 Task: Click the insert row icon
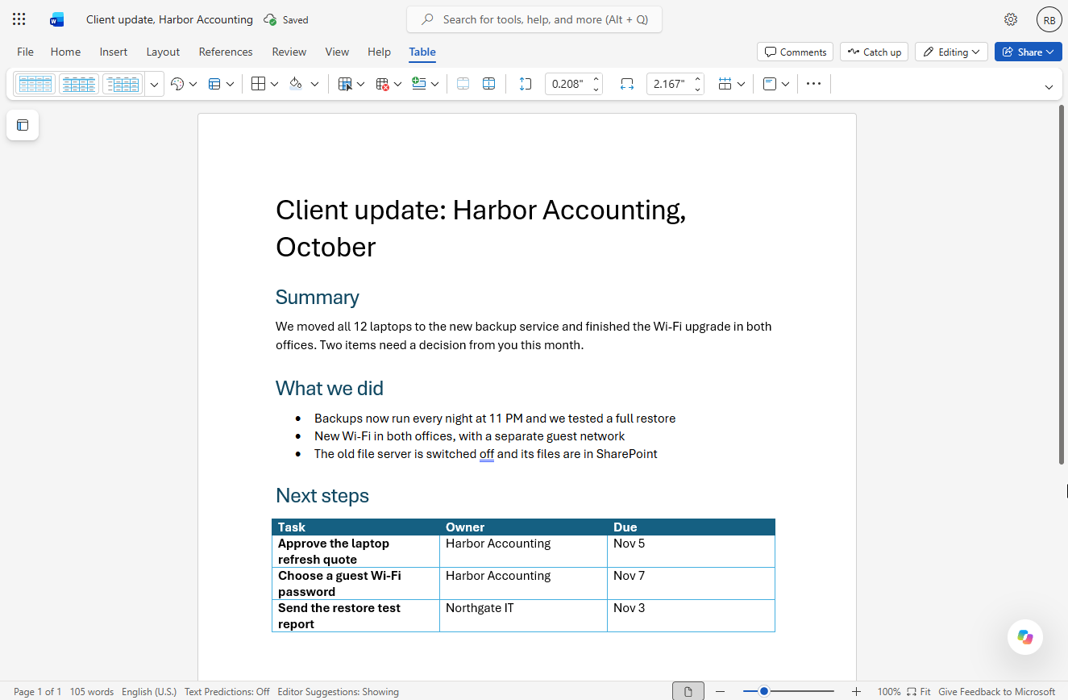pos(418,84)
